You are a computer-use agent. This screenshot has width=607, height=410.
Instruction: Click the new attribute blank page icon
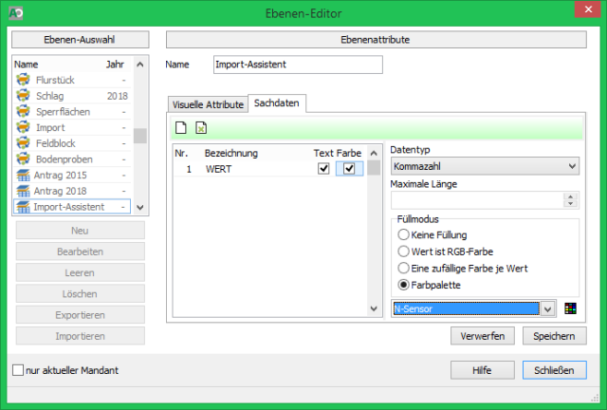tap(181, 128)
